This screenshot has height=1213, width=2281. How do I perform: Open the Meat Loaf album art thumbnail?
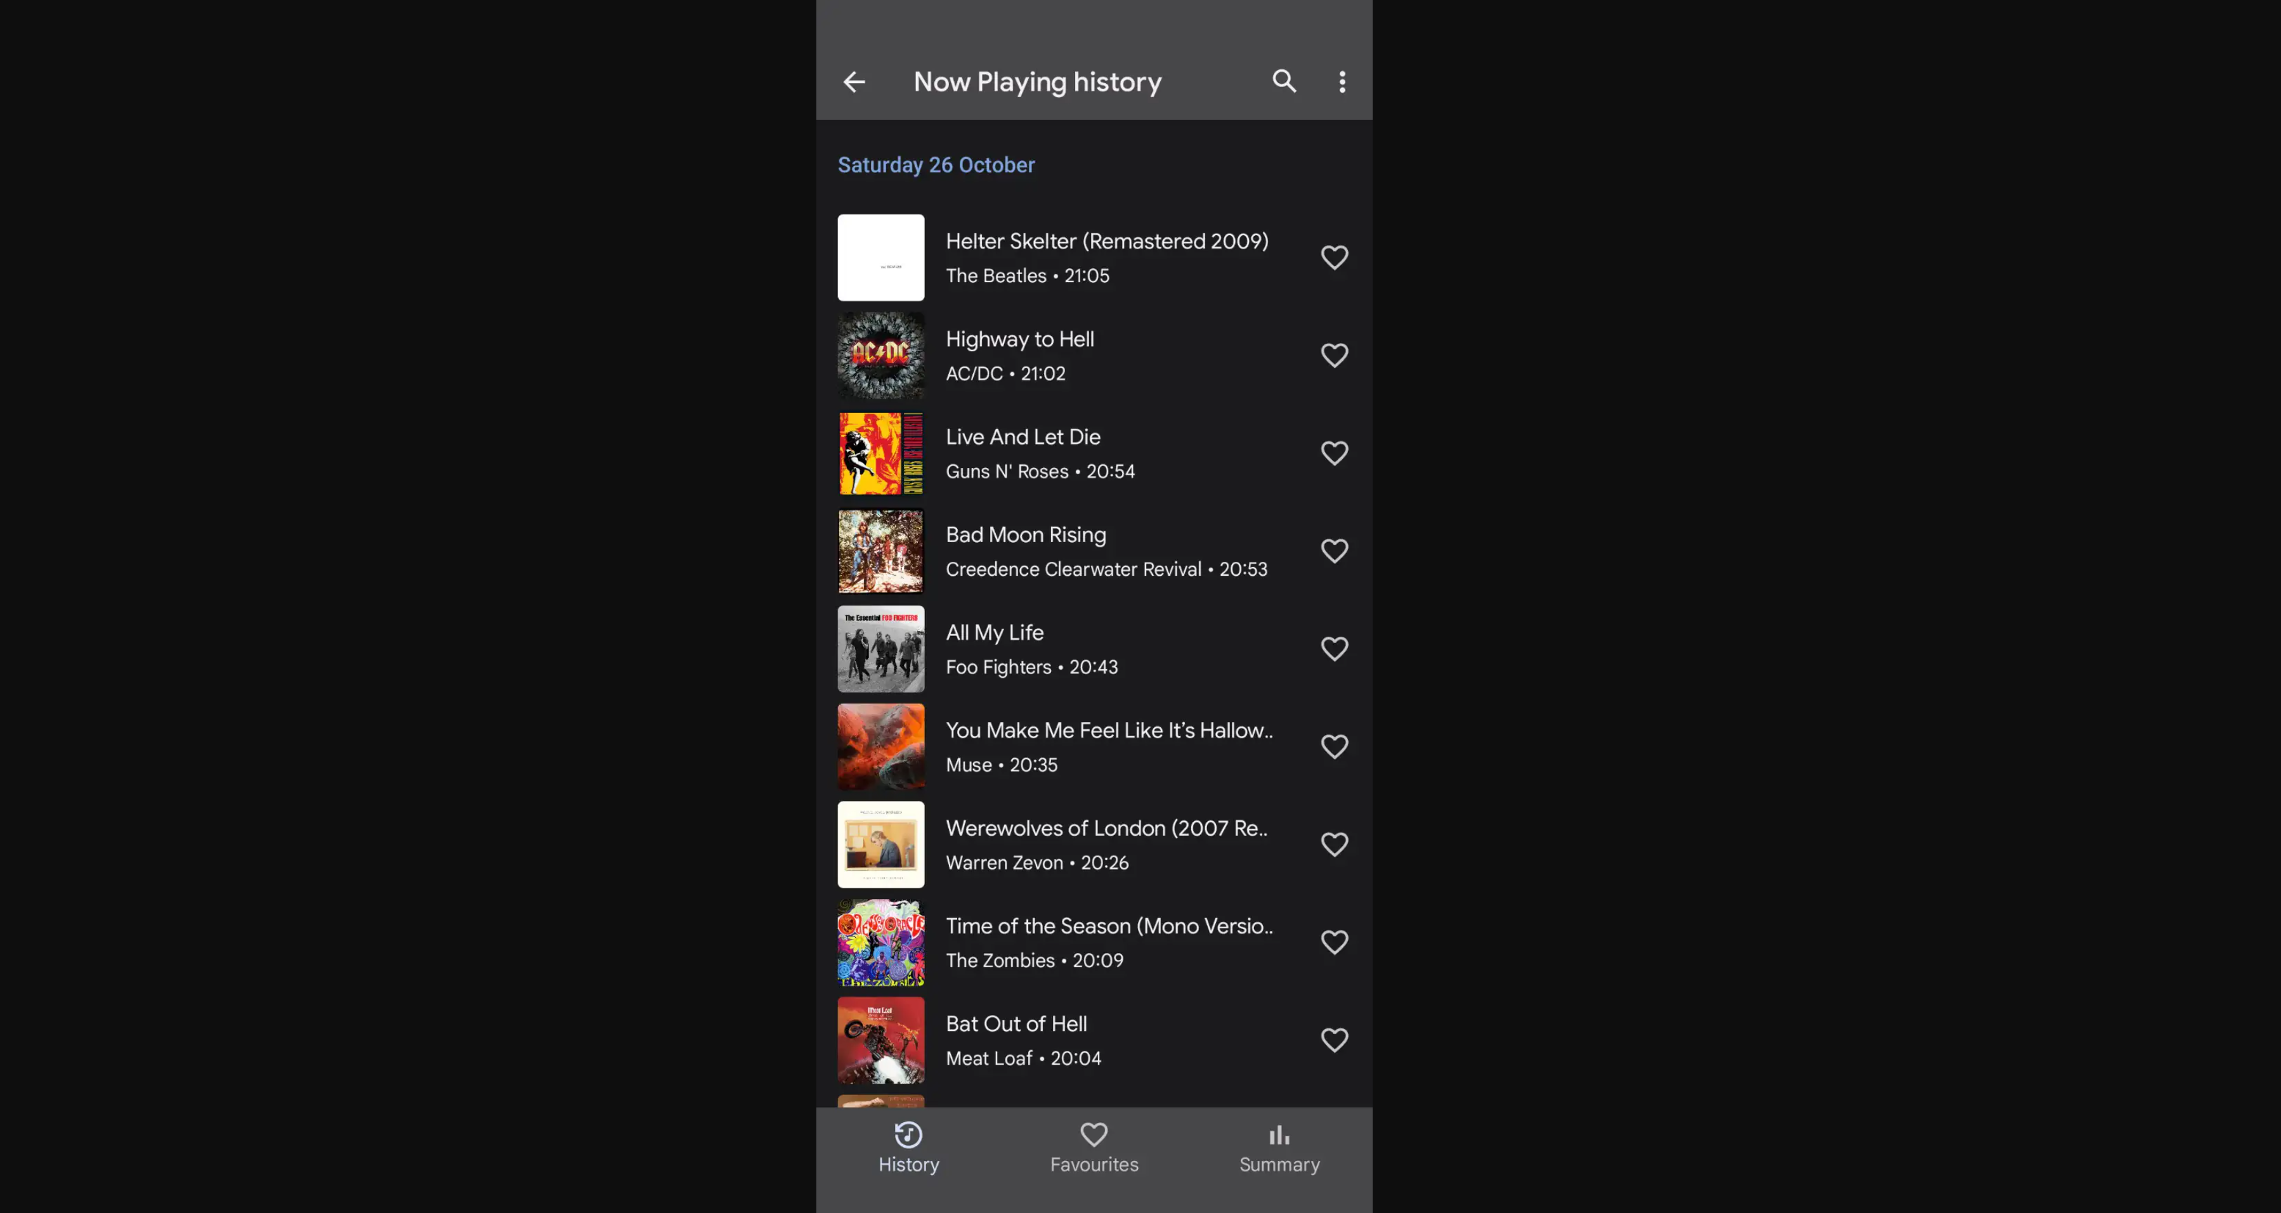[881, 1041]
